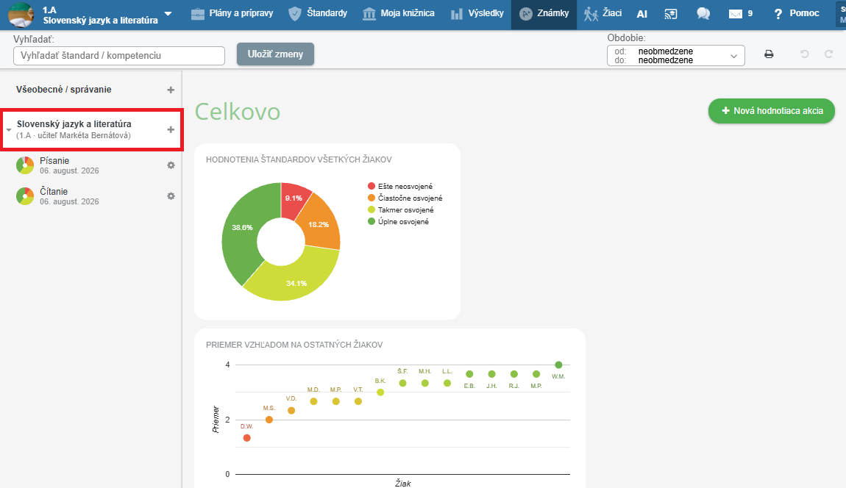Click the redo arrow icon
The width and height of the screenshot is (846, 488).
829,54
